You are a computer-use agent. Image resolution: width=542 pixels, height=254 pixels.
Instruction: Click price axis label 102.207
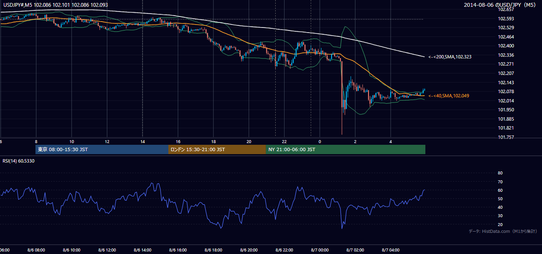(505, 73)
